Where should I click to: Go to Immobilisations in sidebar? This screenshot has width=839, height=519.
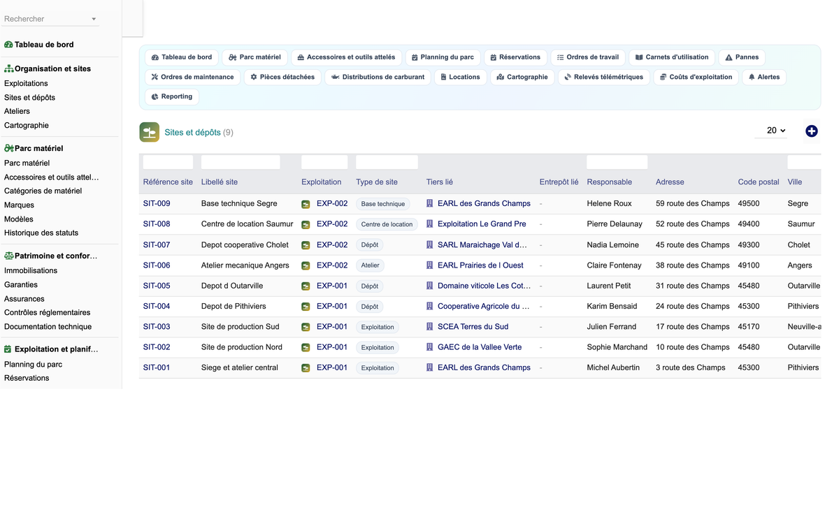pyautogui.click(x=31, y=270)
